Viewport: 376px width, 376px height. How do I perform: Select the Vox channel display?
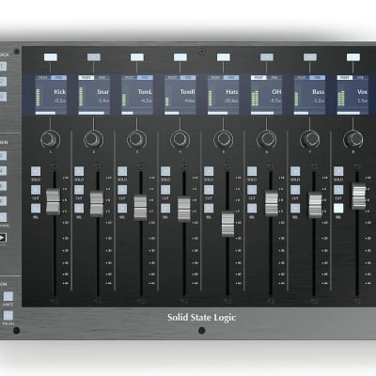[x=353, y=95]
